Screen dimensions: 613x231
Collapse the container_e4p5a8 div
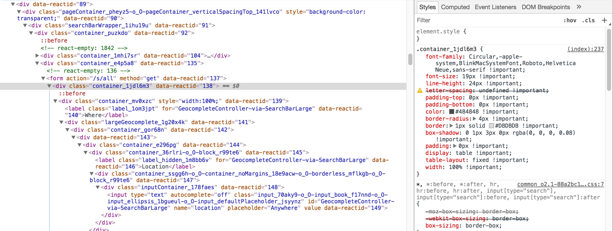[x=37, y=63]
